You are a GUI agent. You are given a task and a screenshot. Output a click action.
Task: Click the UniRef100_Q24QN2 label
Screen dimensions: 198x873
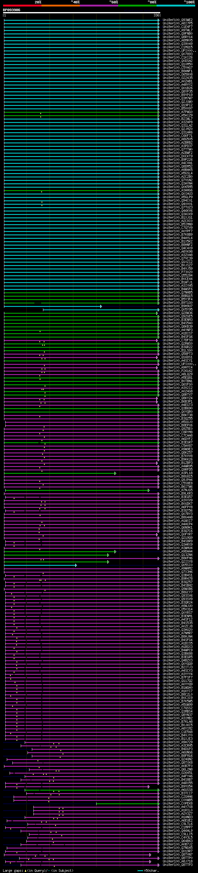click(x=178, y=759)
